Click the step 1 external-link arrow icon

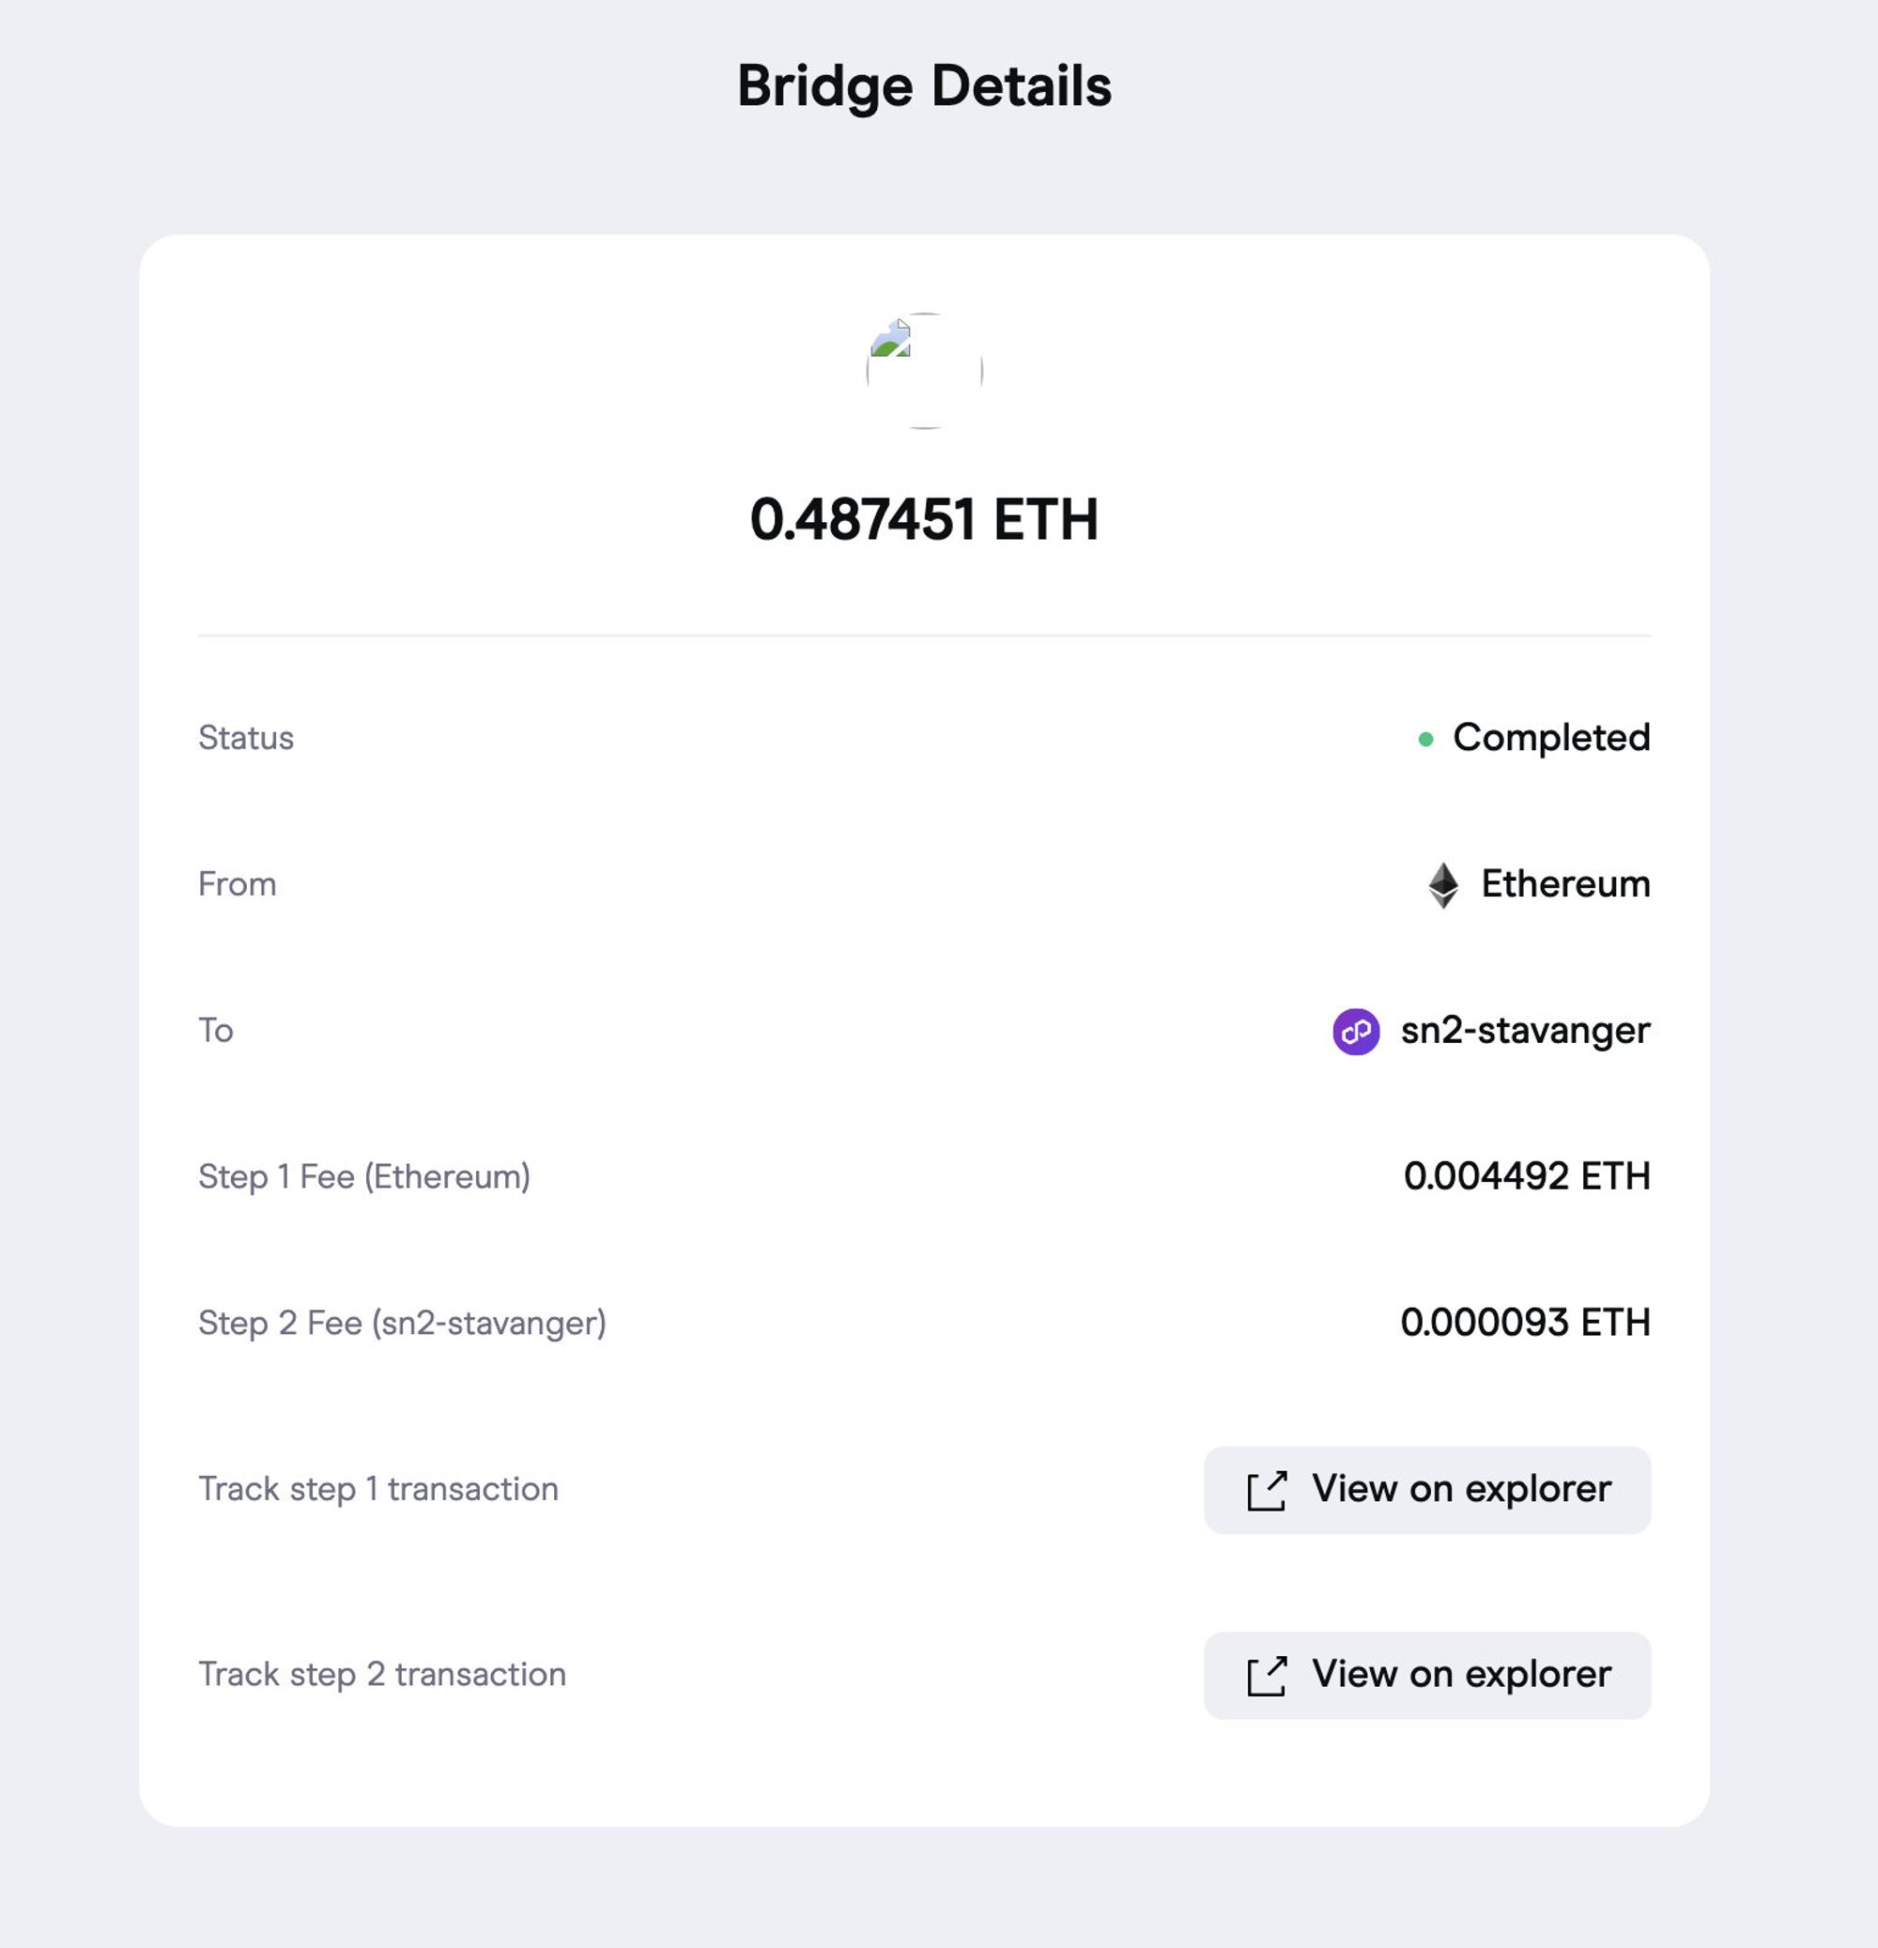click(1267, 1490)
